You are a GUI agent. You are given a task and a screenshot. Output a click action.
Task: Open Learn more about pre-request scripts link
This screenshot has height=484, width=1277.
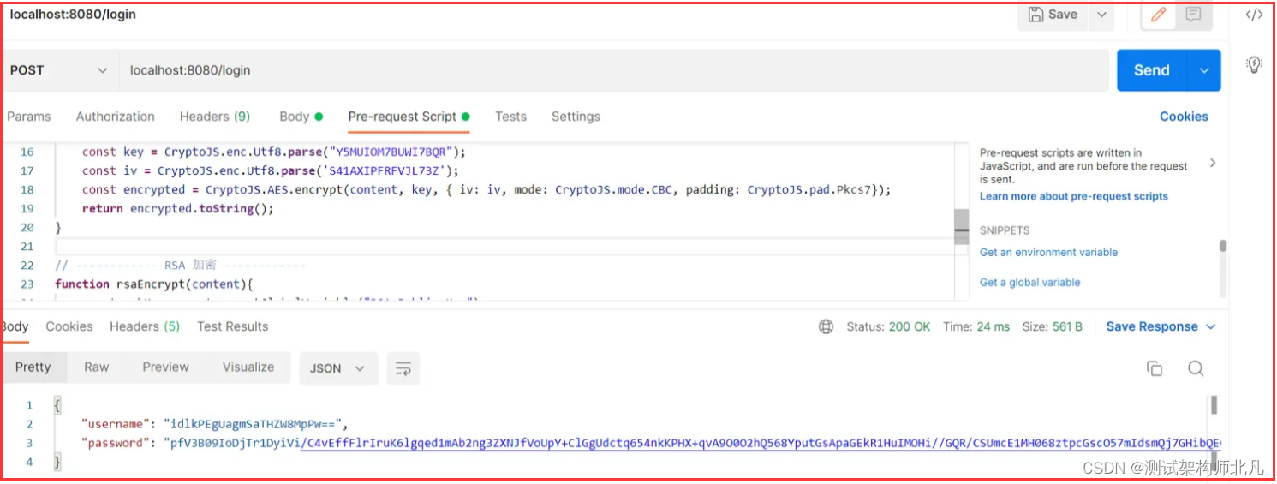click(x=1073, y=196)
